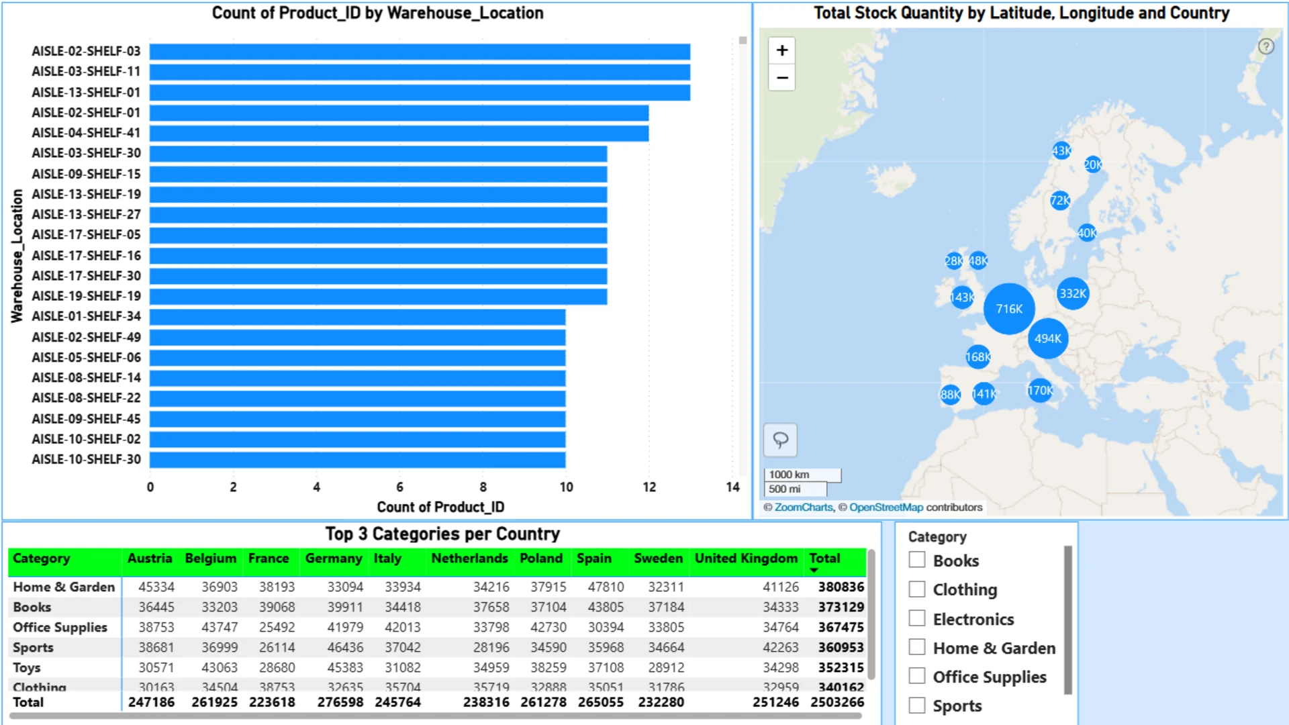Sort table by Category column header
The height and width of the screenshot is (725, 1289).
click(x=42, y=559)
